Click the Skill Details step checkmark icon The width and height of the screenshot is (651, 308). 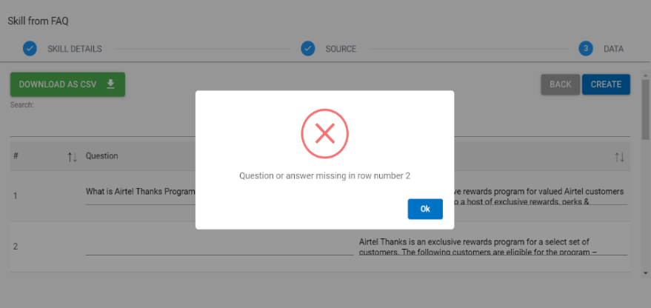[x=30, y=49]
